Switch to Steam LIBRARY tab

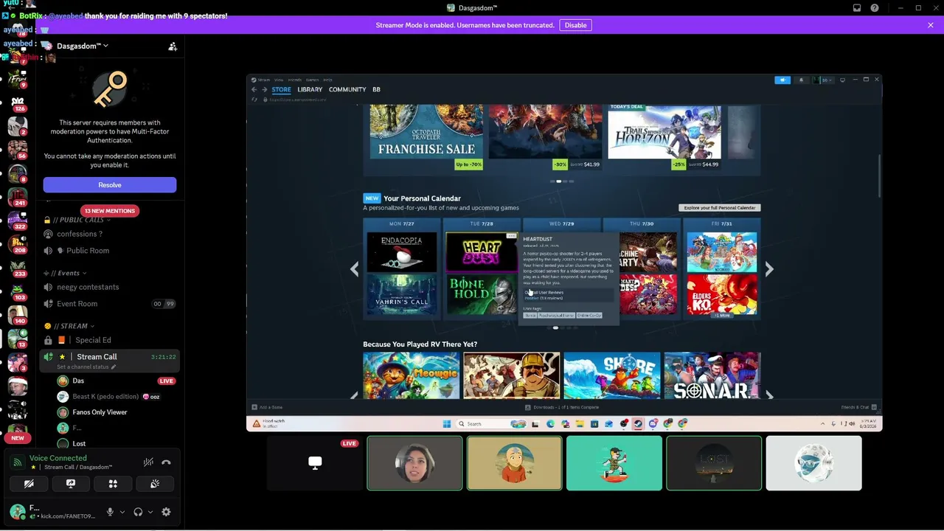310,90
